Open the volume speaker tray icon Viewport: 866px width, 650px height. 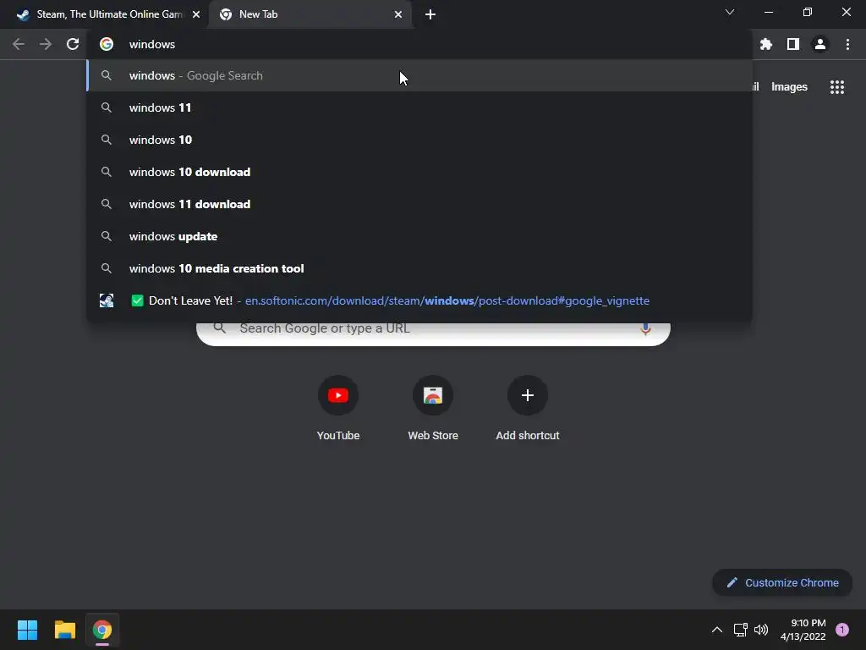(761, 630)
